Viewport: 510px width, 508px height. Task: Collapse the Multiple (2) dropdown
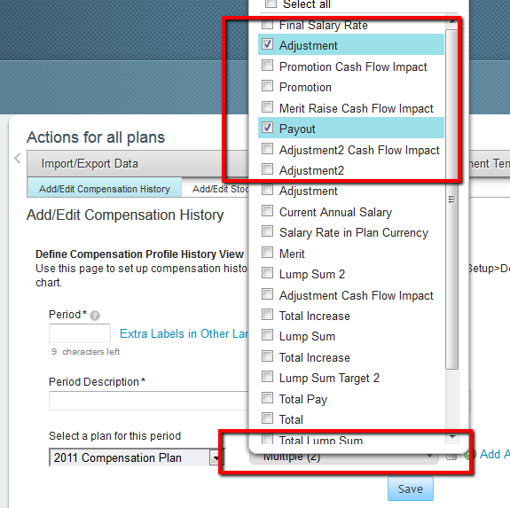point(344,457)
